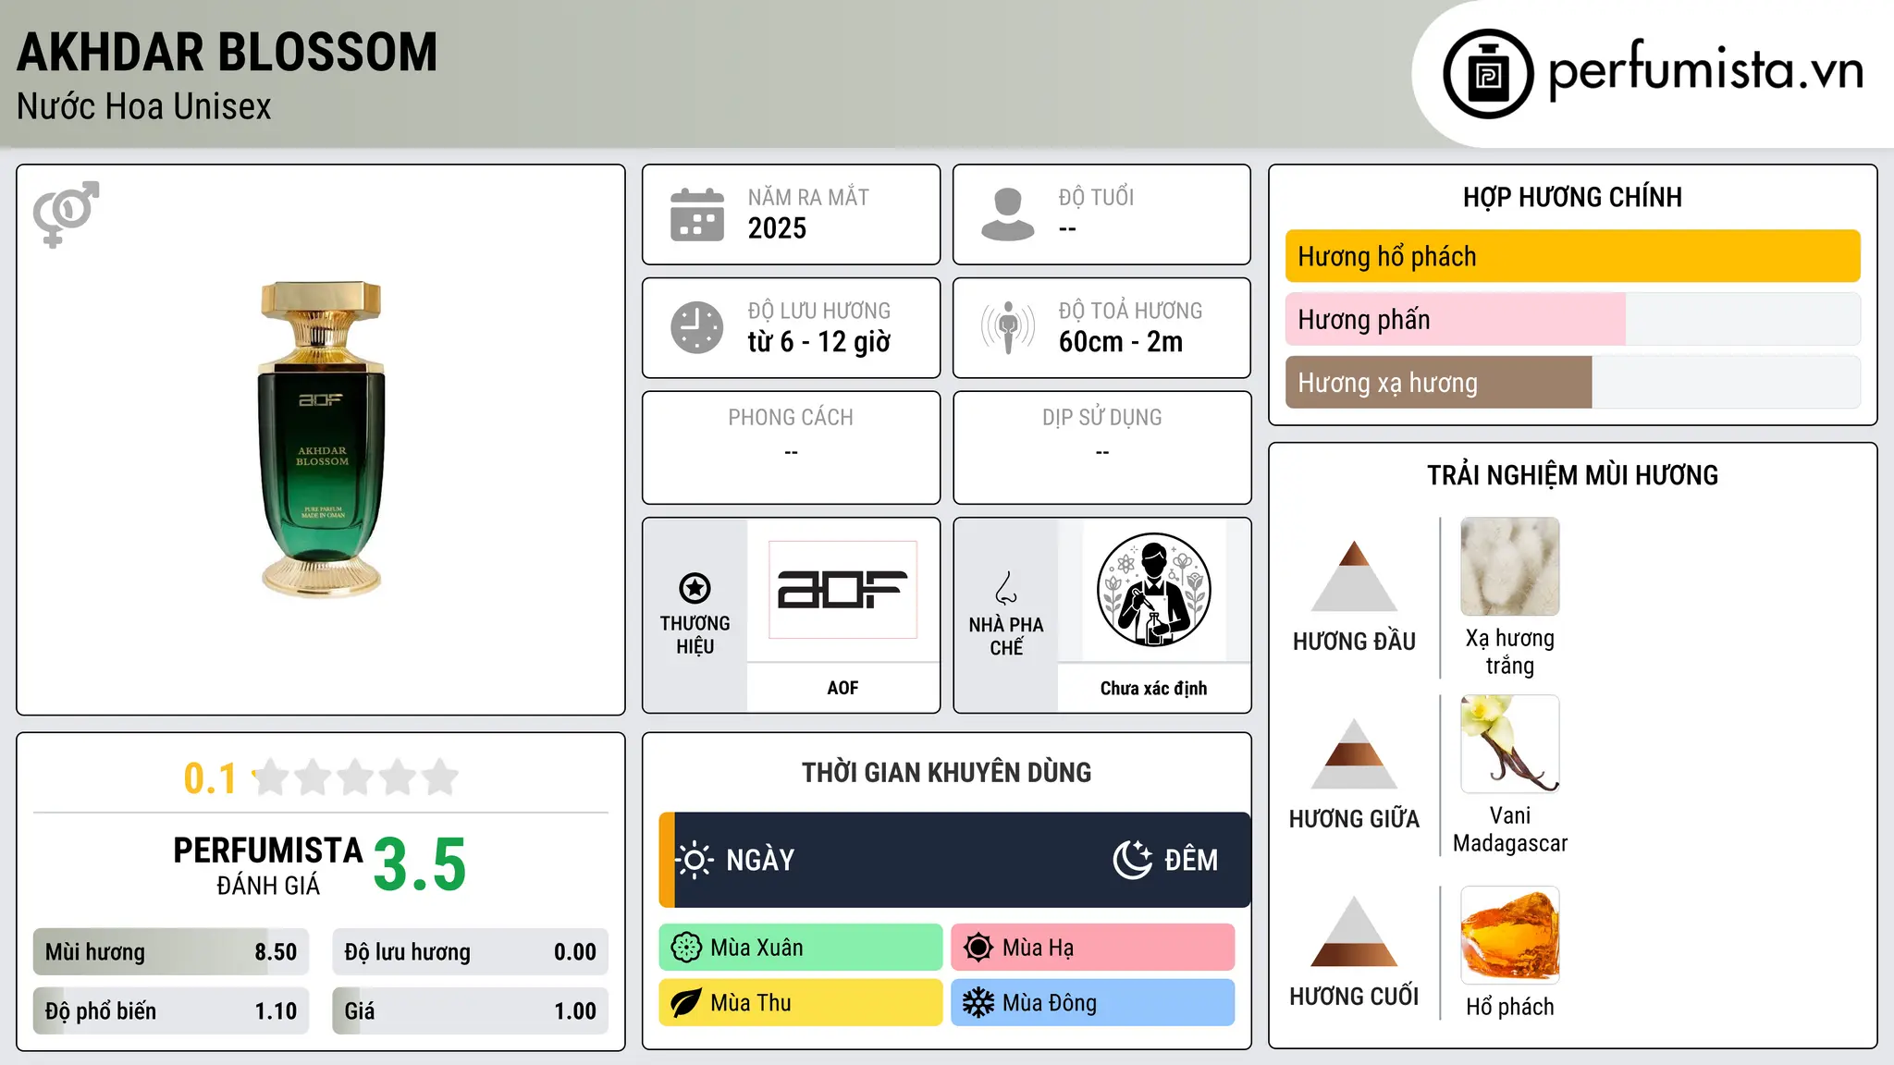This screenshot has width=1894, height=1065.
Task: Click the sillage value 60cm - 2m
Action: click(1121, 342)
